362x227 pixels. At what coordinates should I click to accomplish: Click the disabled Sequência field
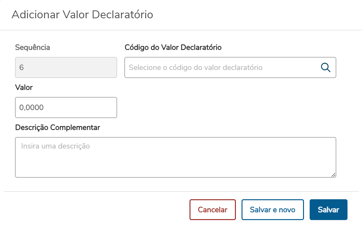point(66,67)
